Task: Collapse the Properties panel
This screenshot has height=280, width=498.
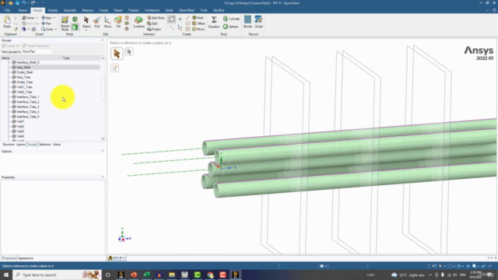Action: tap(103, 177)
